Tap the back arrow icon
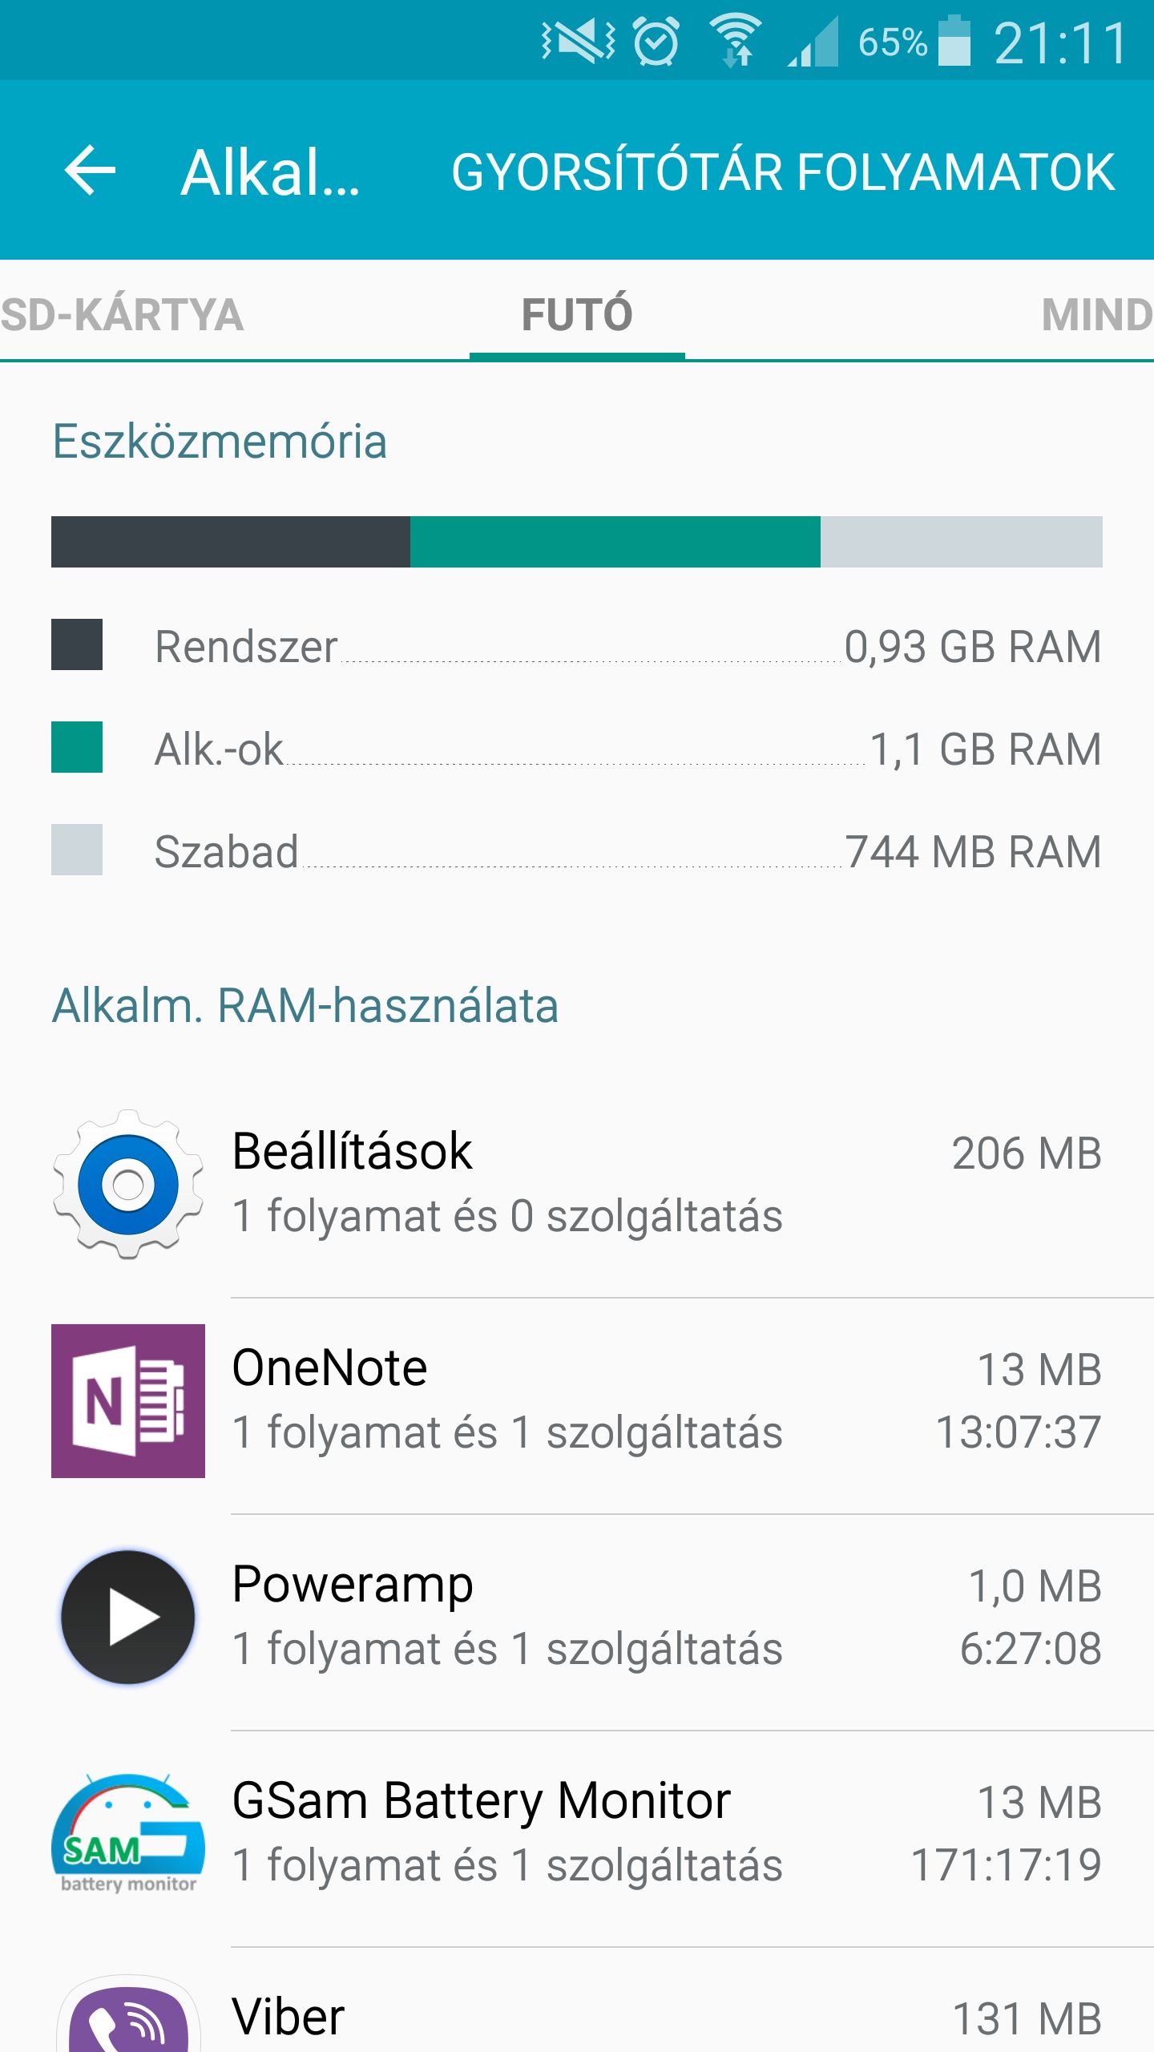This screenshot has height=2052, width=1154. point(90,171)
